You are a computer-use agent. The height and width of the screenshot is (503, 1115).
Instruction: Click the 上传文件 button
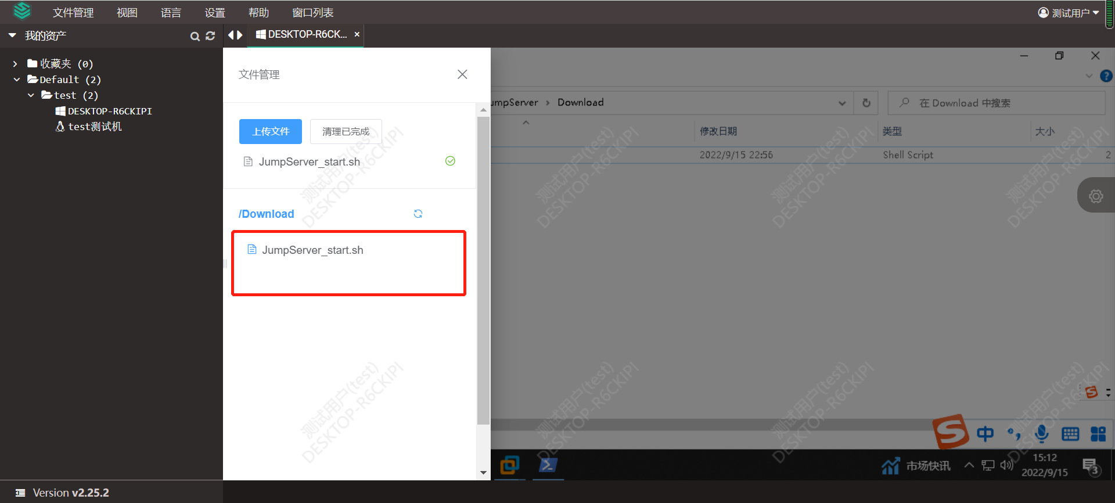(x=271, y=131)
